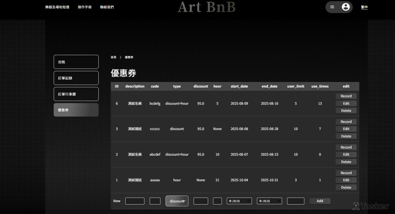Screen dimensions: 395x214
Task: Open calendar picker in end date field
Action: coord(279,201)
